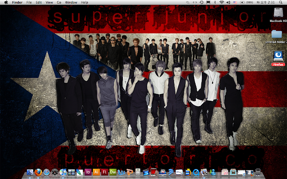Open Wi-Fi status menu

click(222, 2)
